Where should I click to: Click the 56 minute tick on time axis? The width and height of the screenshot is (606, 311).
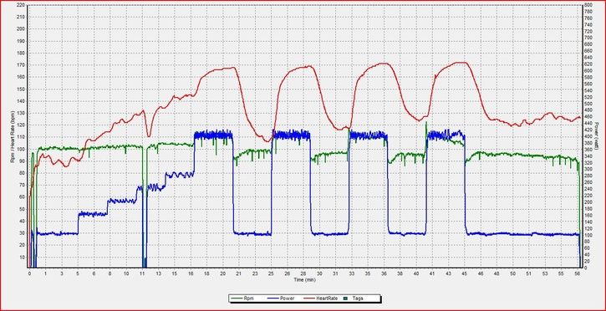coord(577,273)
